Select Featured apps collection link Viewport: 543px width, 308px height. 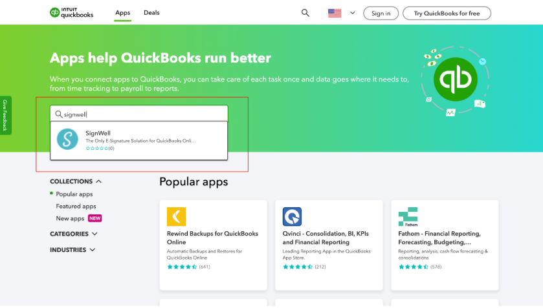tap(76, 206)
